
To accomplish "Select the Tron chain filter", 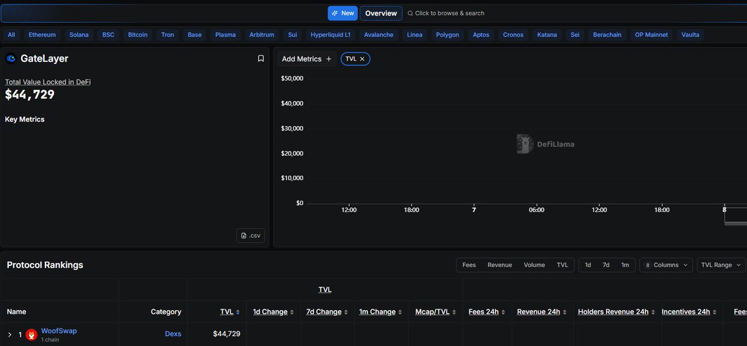I will [x=167, y=35].
